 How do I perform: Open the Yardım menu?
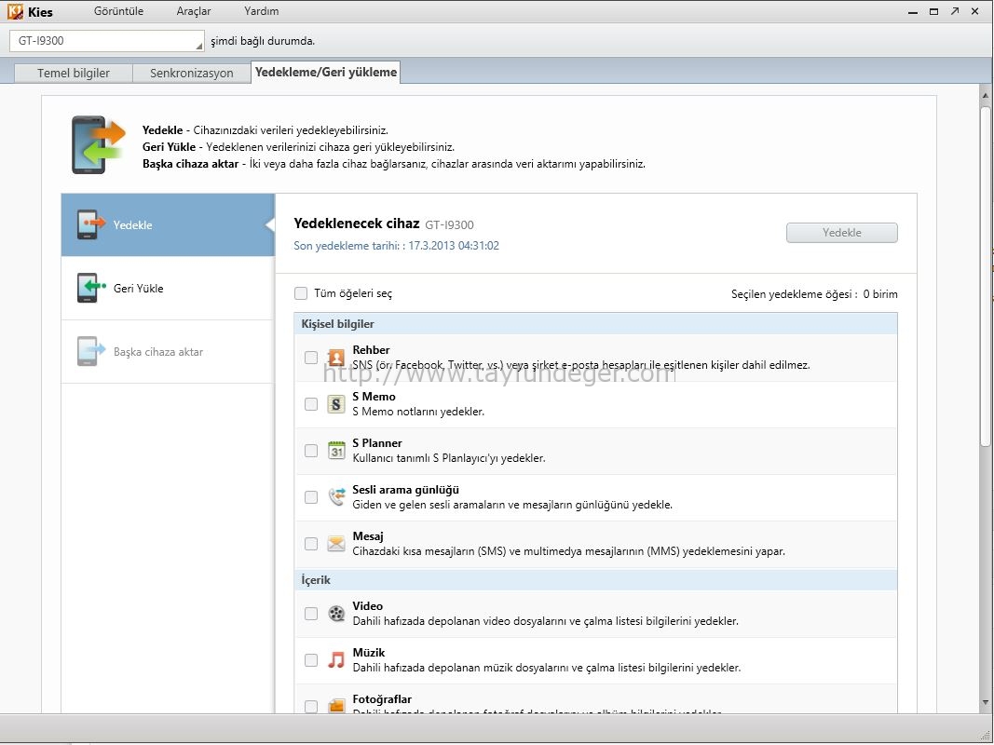261,11
